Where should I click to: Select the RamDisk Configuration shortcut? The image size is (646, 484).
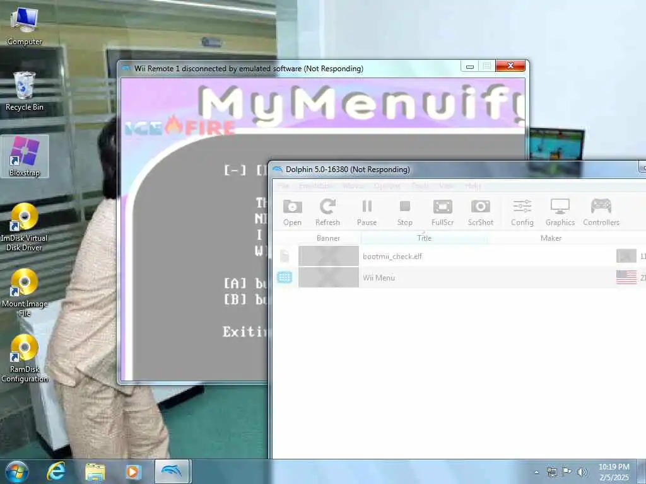[25, 358]
